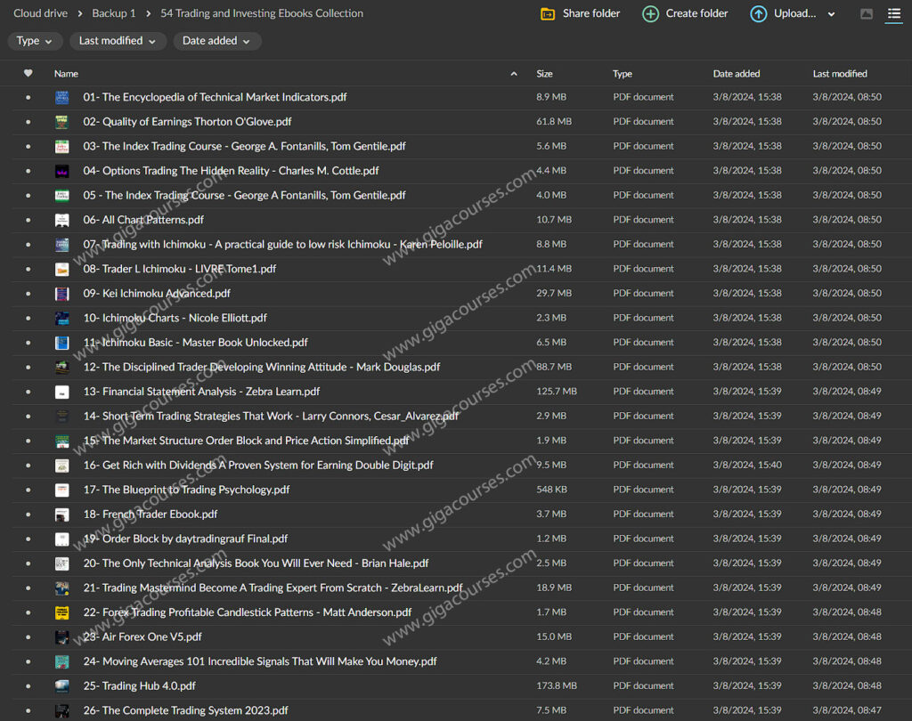Open the Type filter dropdown
912x721 pixels.
(x=34, y=41)
